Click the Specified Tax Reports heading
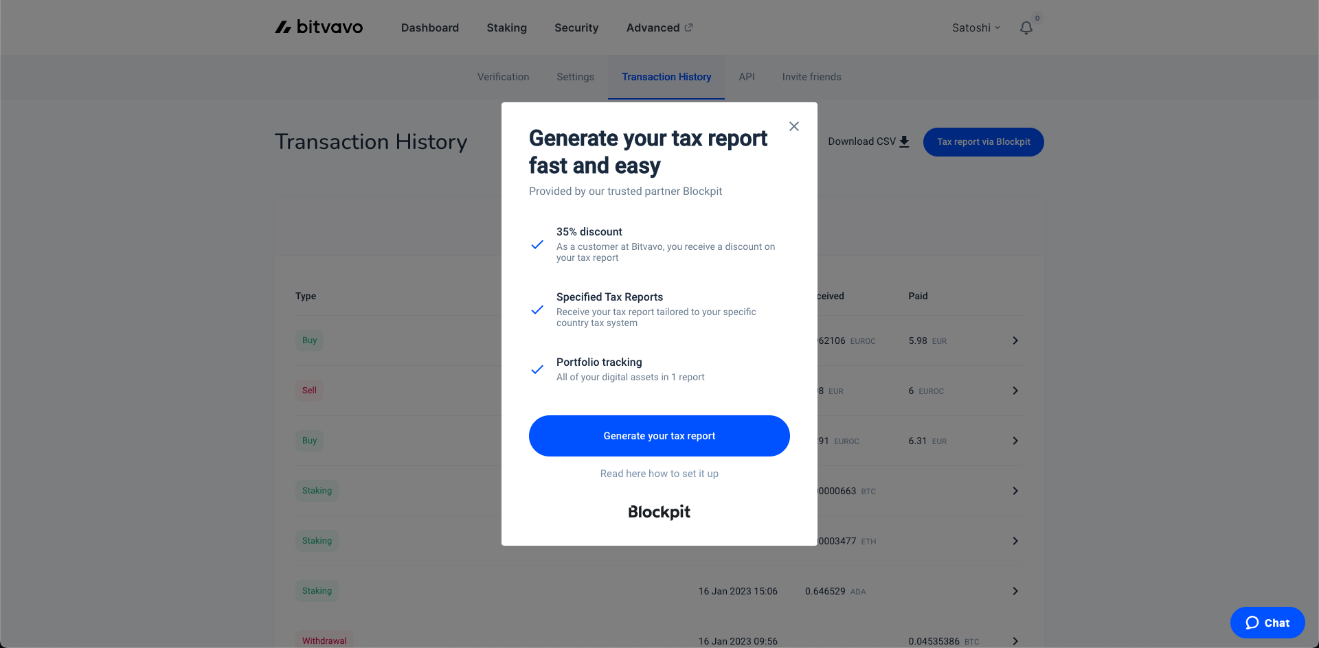The image size is (1319, 648). [610, 297]
